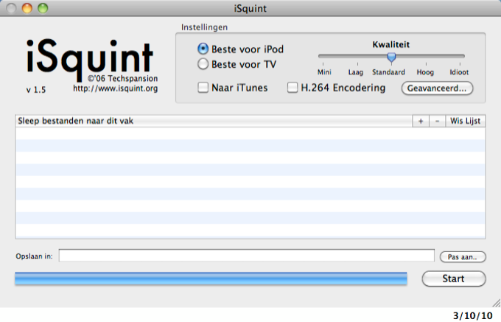Start the conversion
The height and width of the screenshot is (322, 501).
[x=454, y=279]
